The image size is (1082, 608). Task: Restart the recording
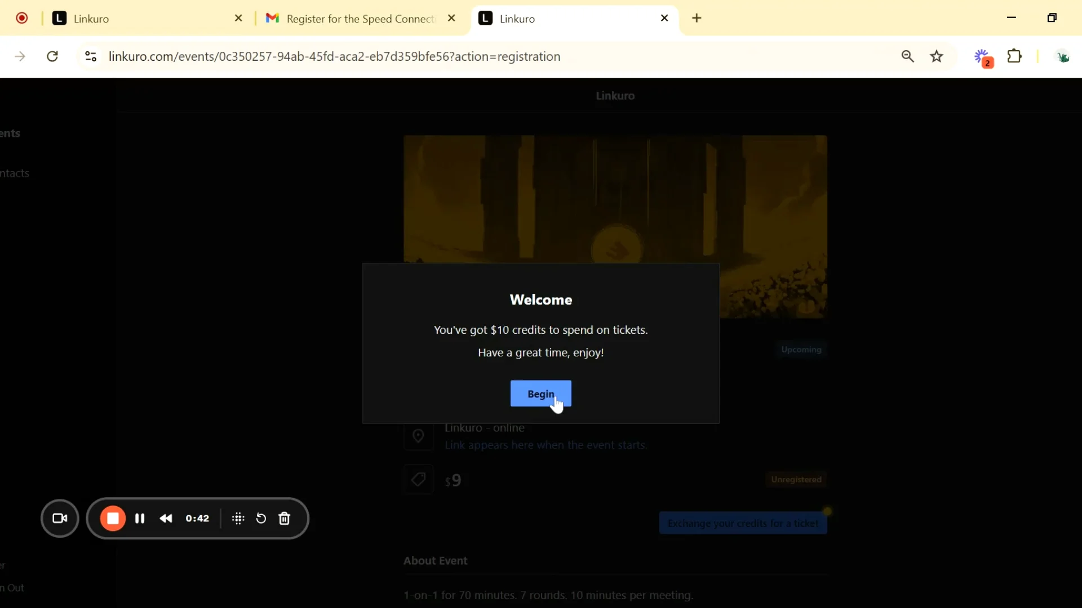point(261,518)
